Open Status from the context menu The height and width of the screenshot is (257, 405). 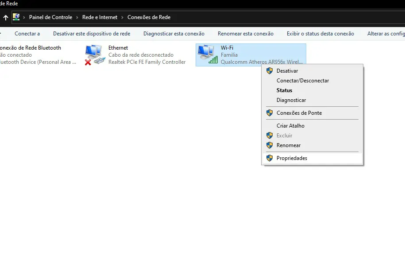pos(312,90)
